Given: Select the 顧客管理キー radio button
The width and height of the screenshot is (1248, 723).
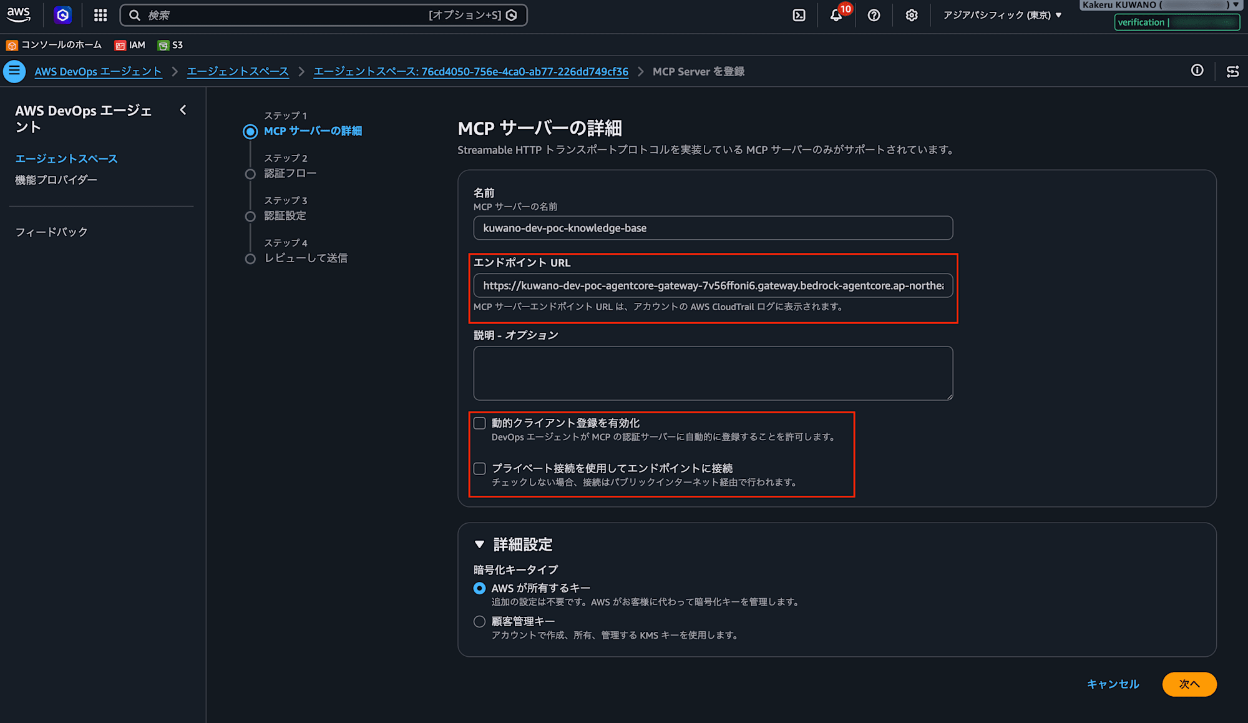Looking at the screenshot, I should [x=479, y=621].
